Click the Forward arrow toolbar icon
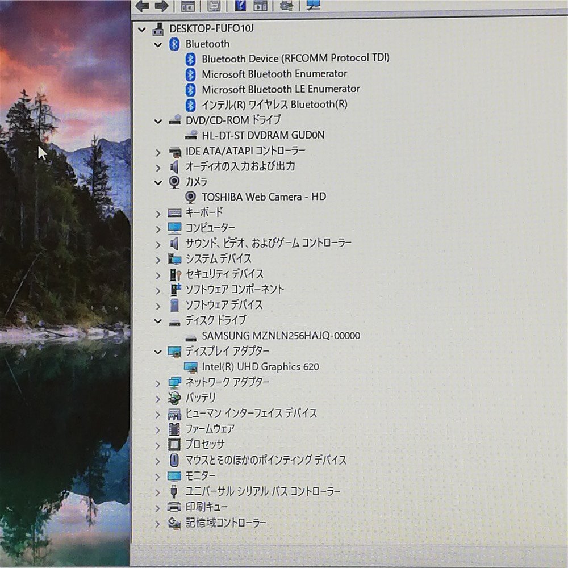Viewport: 568px width, 568px height. 161,6
